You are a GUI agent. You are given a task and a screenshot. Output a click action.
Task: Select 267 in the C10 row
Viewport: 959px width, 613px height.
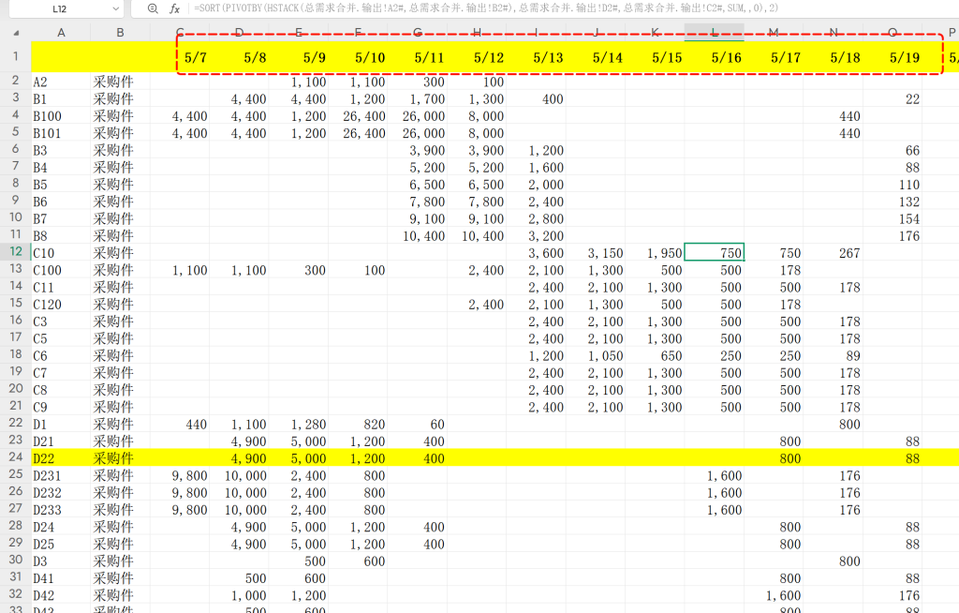[x=833, y=253]
